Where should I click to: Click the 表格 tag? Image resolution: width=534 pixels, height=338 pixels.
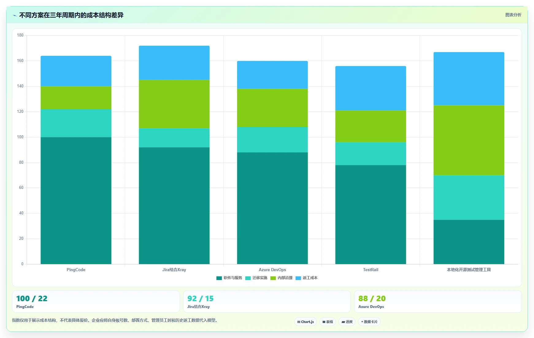(x=328, y=322)
